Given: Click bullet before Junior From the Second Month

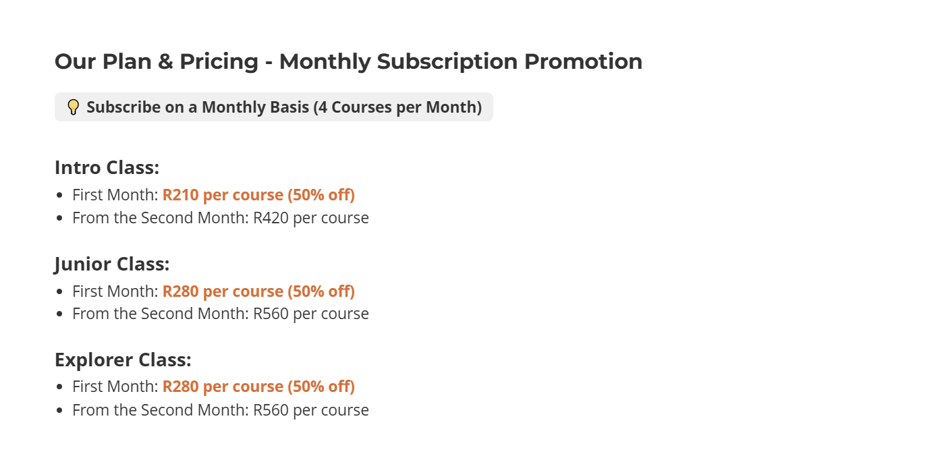Looking at the screenshot, I should [x=60, y=314].
